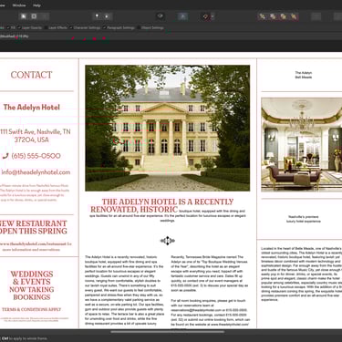This screenshot has height=342, width=342.
Task: Click the 'TERMS & CONDITIONS APPLY' text
Action: pos(32,309)
